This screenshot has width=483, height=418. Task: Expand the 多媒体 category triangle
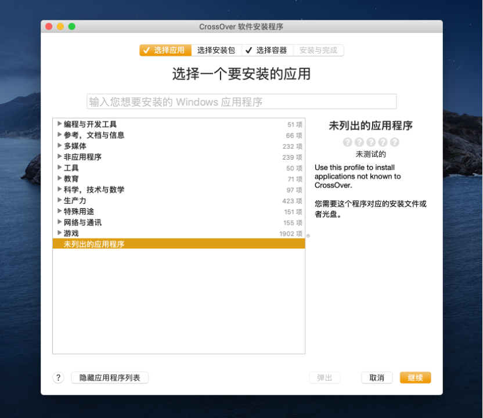click(59, 145)
